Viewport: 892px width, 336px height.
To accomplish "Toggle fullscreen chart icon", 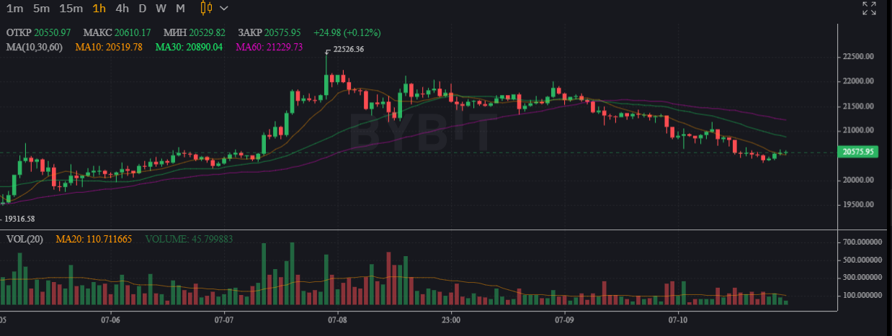I will tap(869, 9).
